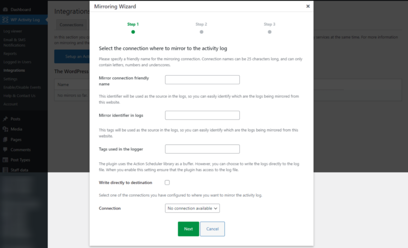Open Enable/Disable Events submenu
The width and height of the screenshot is (408, 248).
pyautogui.click(x=22, y=87)
